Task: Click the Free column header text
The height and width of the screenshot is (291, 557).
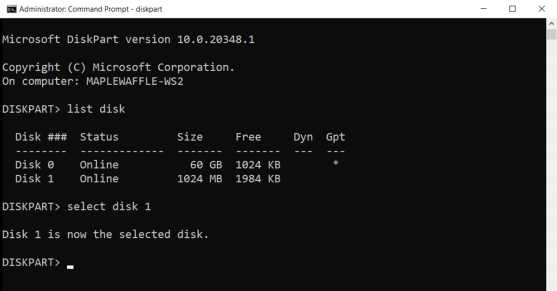Action: pyautogui.click(x=248, y=137)
